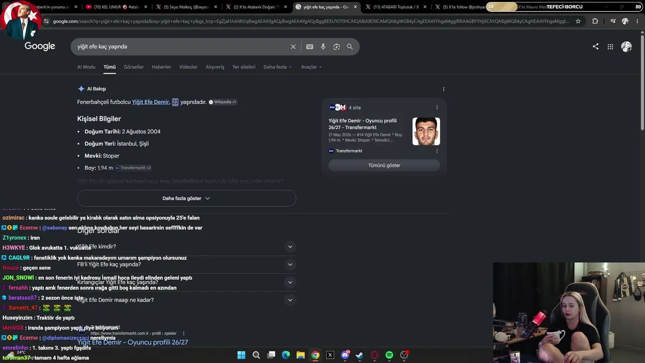Open the Yer siteleri tab
This screenshot has height=363, width=645.
[x=244, y=67]
